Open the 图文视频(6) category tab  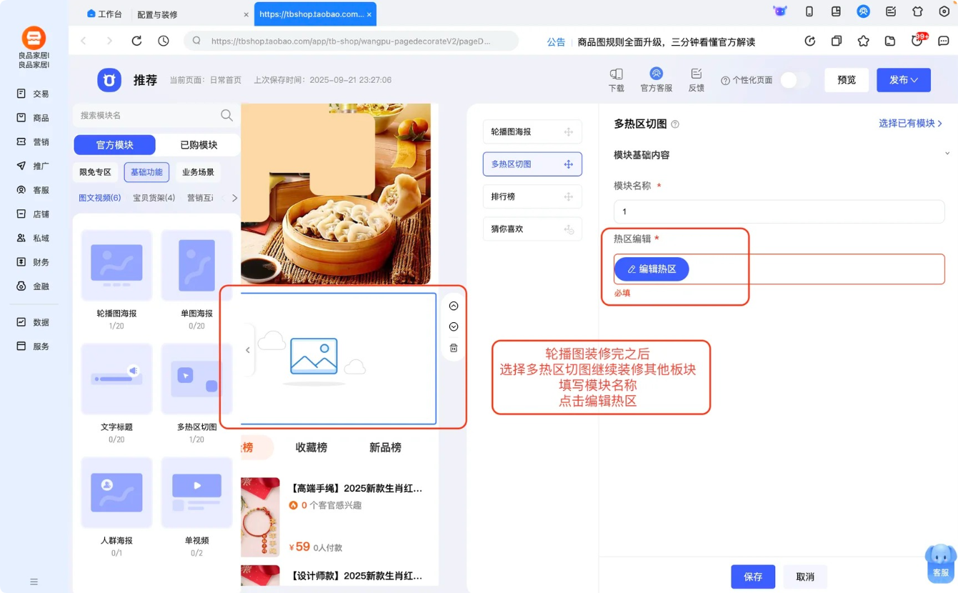point(100,198)
